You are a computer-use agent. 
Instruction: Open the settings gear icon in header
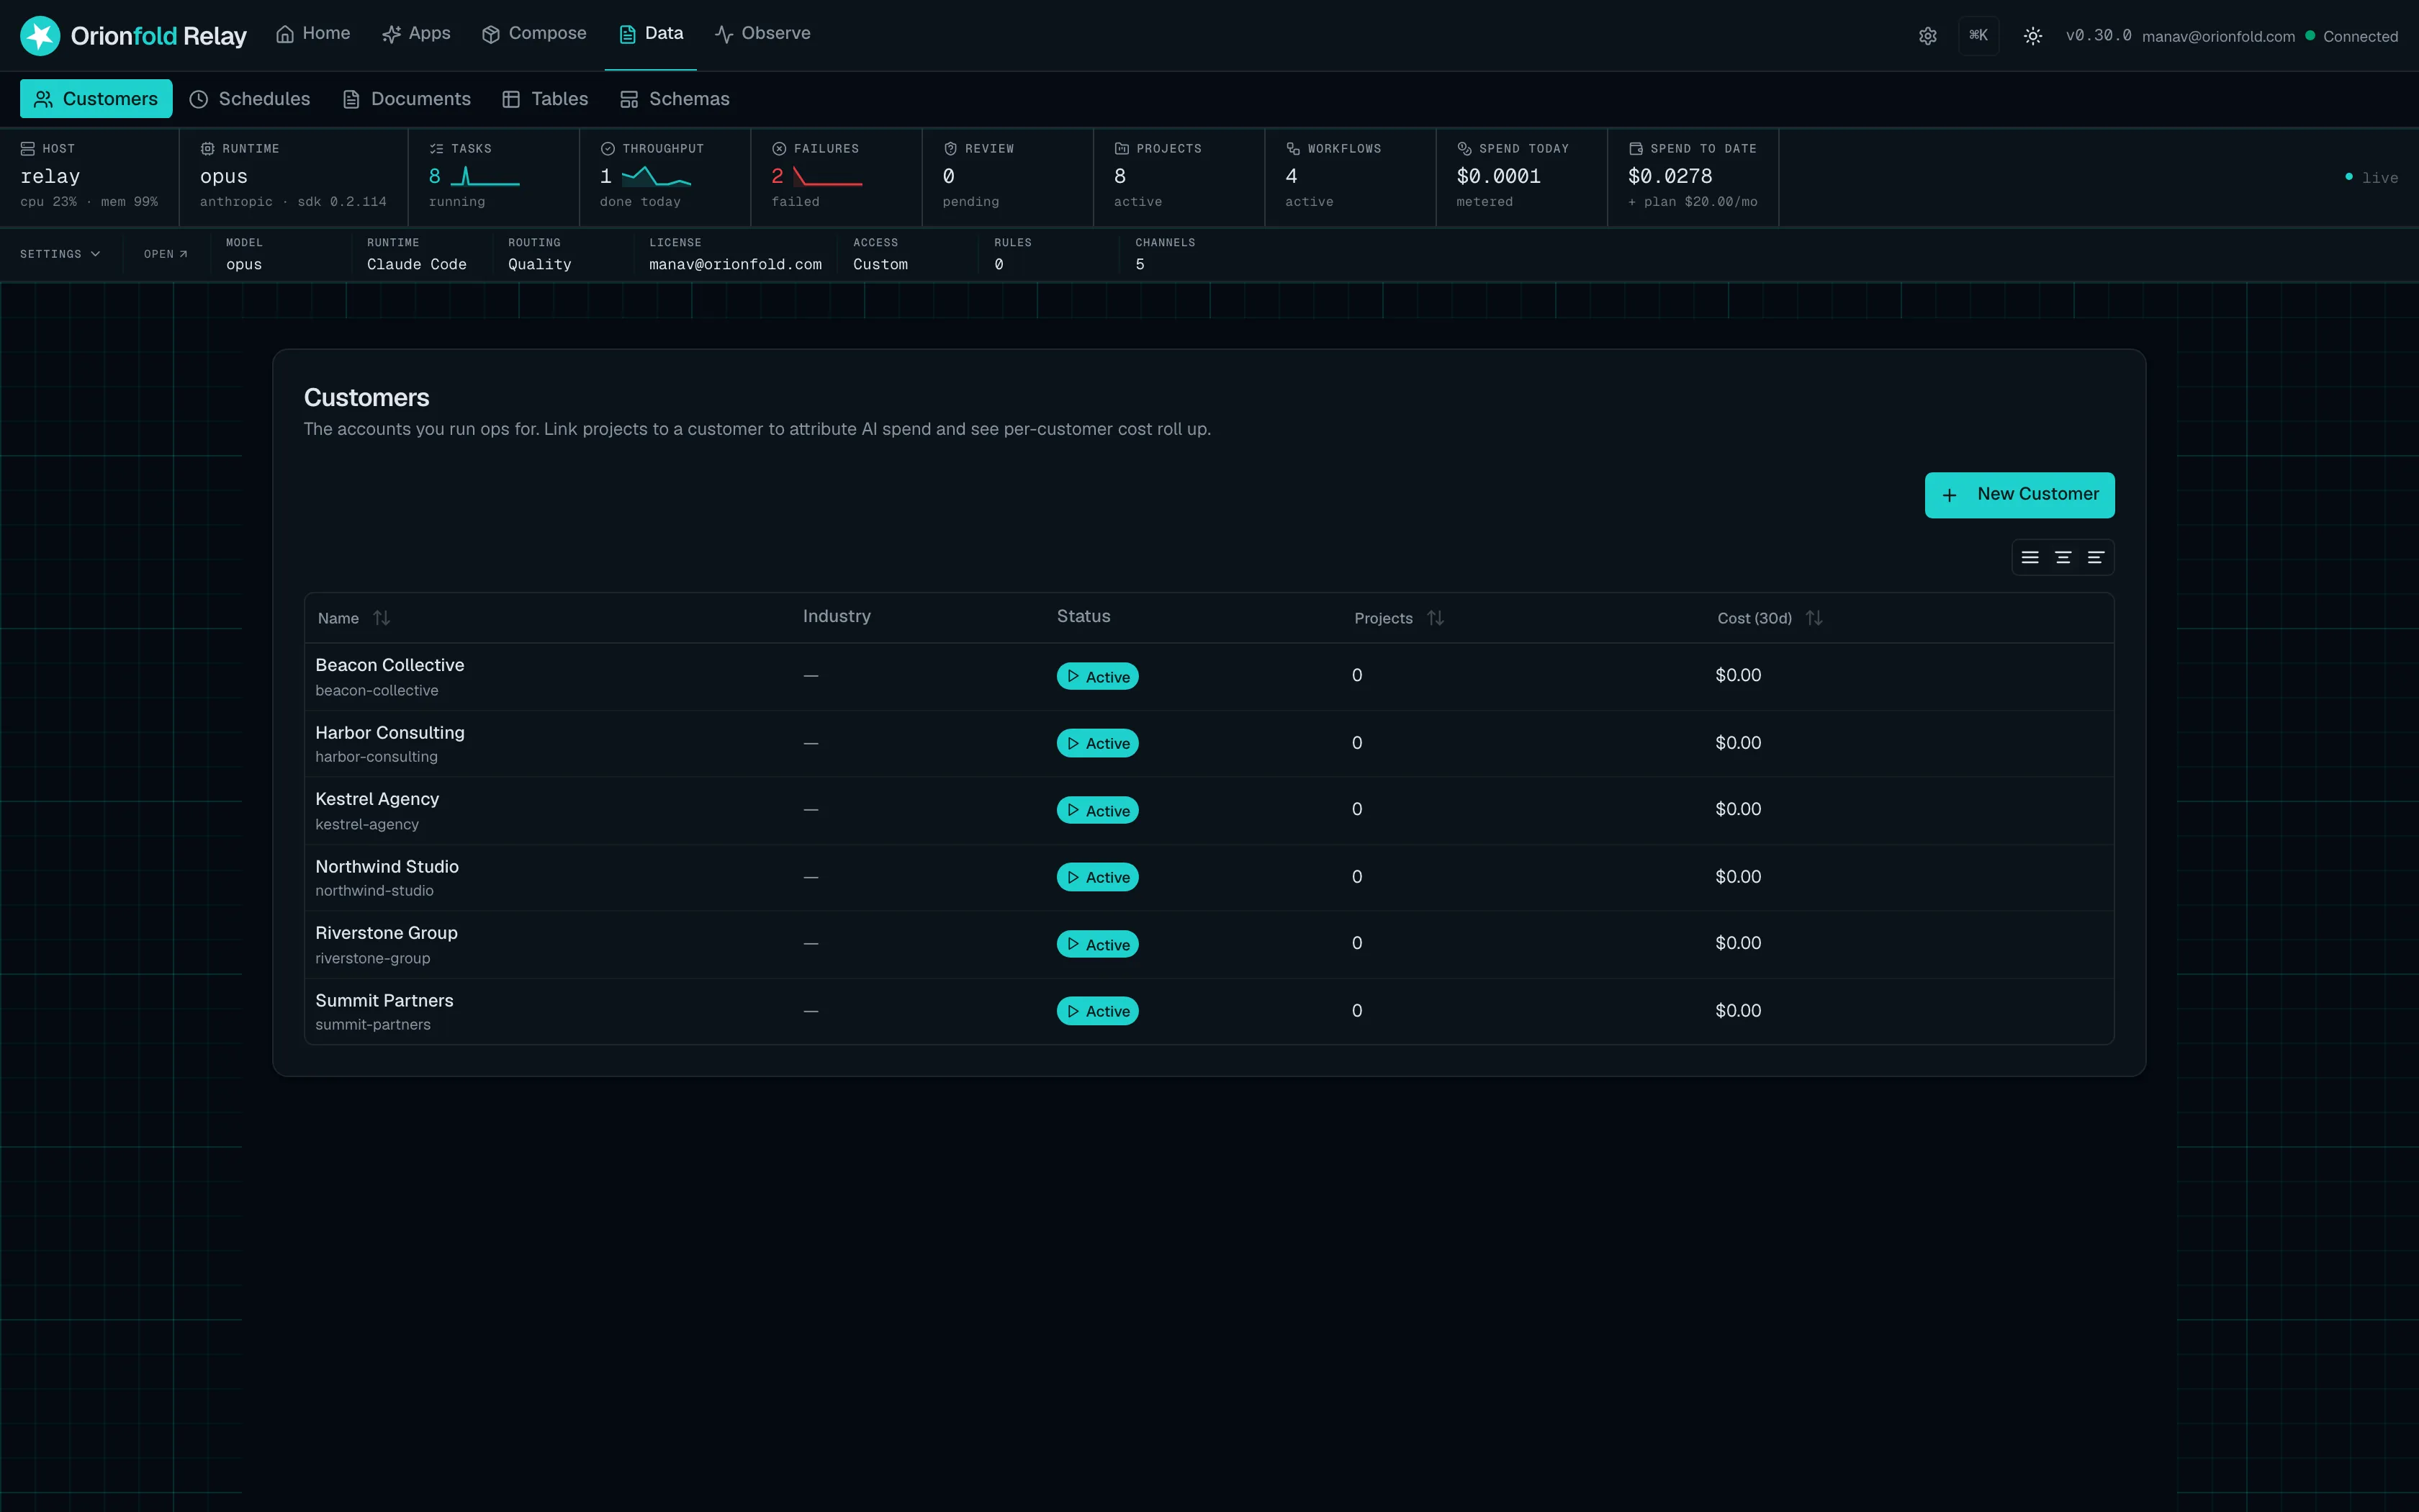click(x=1927, y=36)
